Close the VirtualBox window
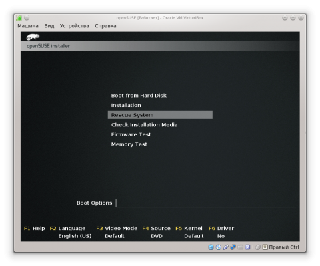The image size is (320, 266). pos(301,18)
